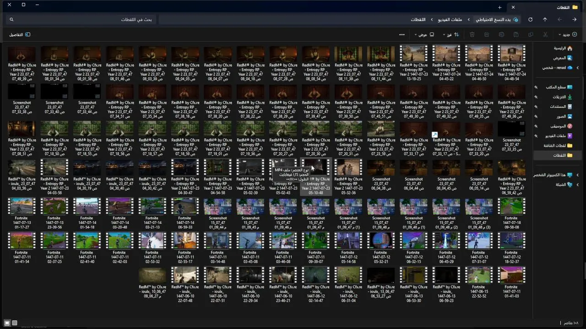Screen dimensions: 586x329
Task: Navigate forward using the left-pointing arrow
Action: [x=559, y=20]
